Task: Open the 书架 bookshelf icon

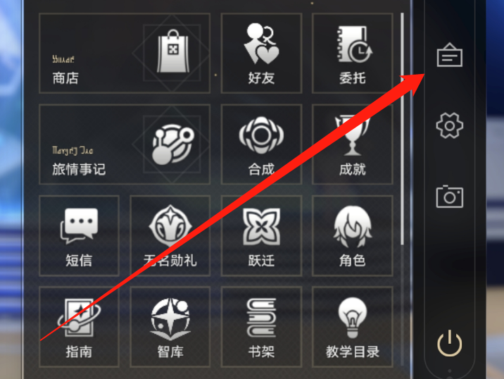Action: (x=261, y=327)
